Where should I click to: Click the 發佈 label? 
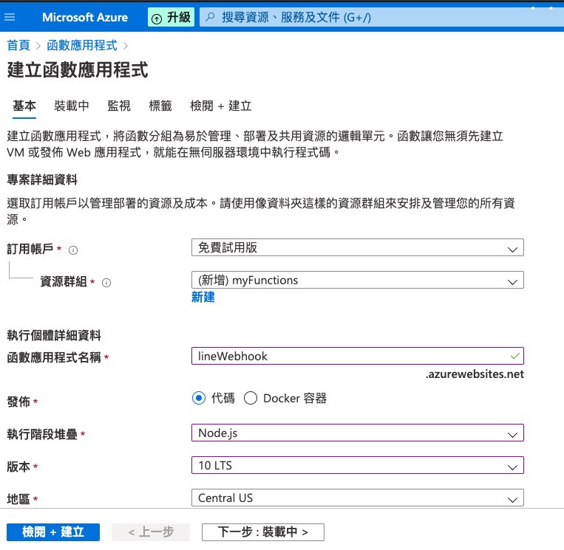18,402
